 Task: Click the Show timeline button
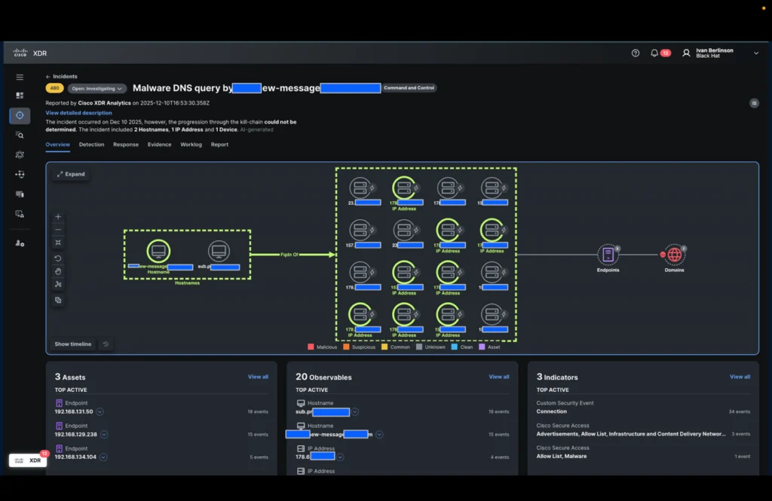(73, 344)
